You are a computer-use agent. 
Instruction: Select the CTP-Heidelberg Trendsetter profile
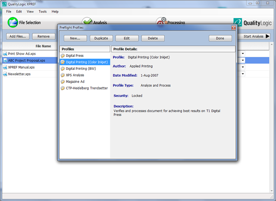85,88
